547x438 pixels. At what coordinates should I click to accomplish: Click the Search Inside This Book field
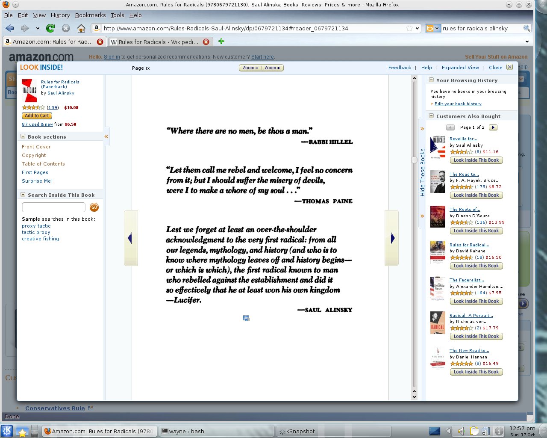tap(53, 207)
